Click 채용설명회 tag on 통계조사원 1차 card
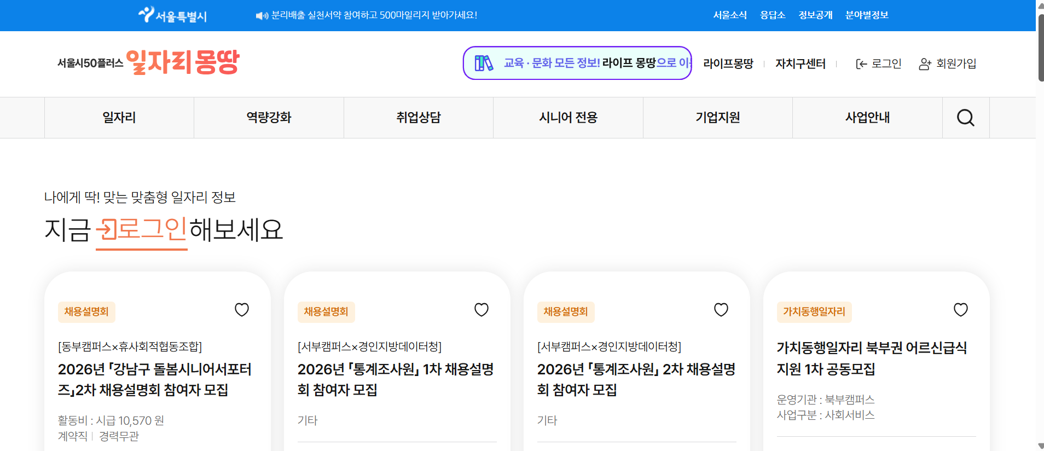1044x451 pixels. tap(326, 312)
